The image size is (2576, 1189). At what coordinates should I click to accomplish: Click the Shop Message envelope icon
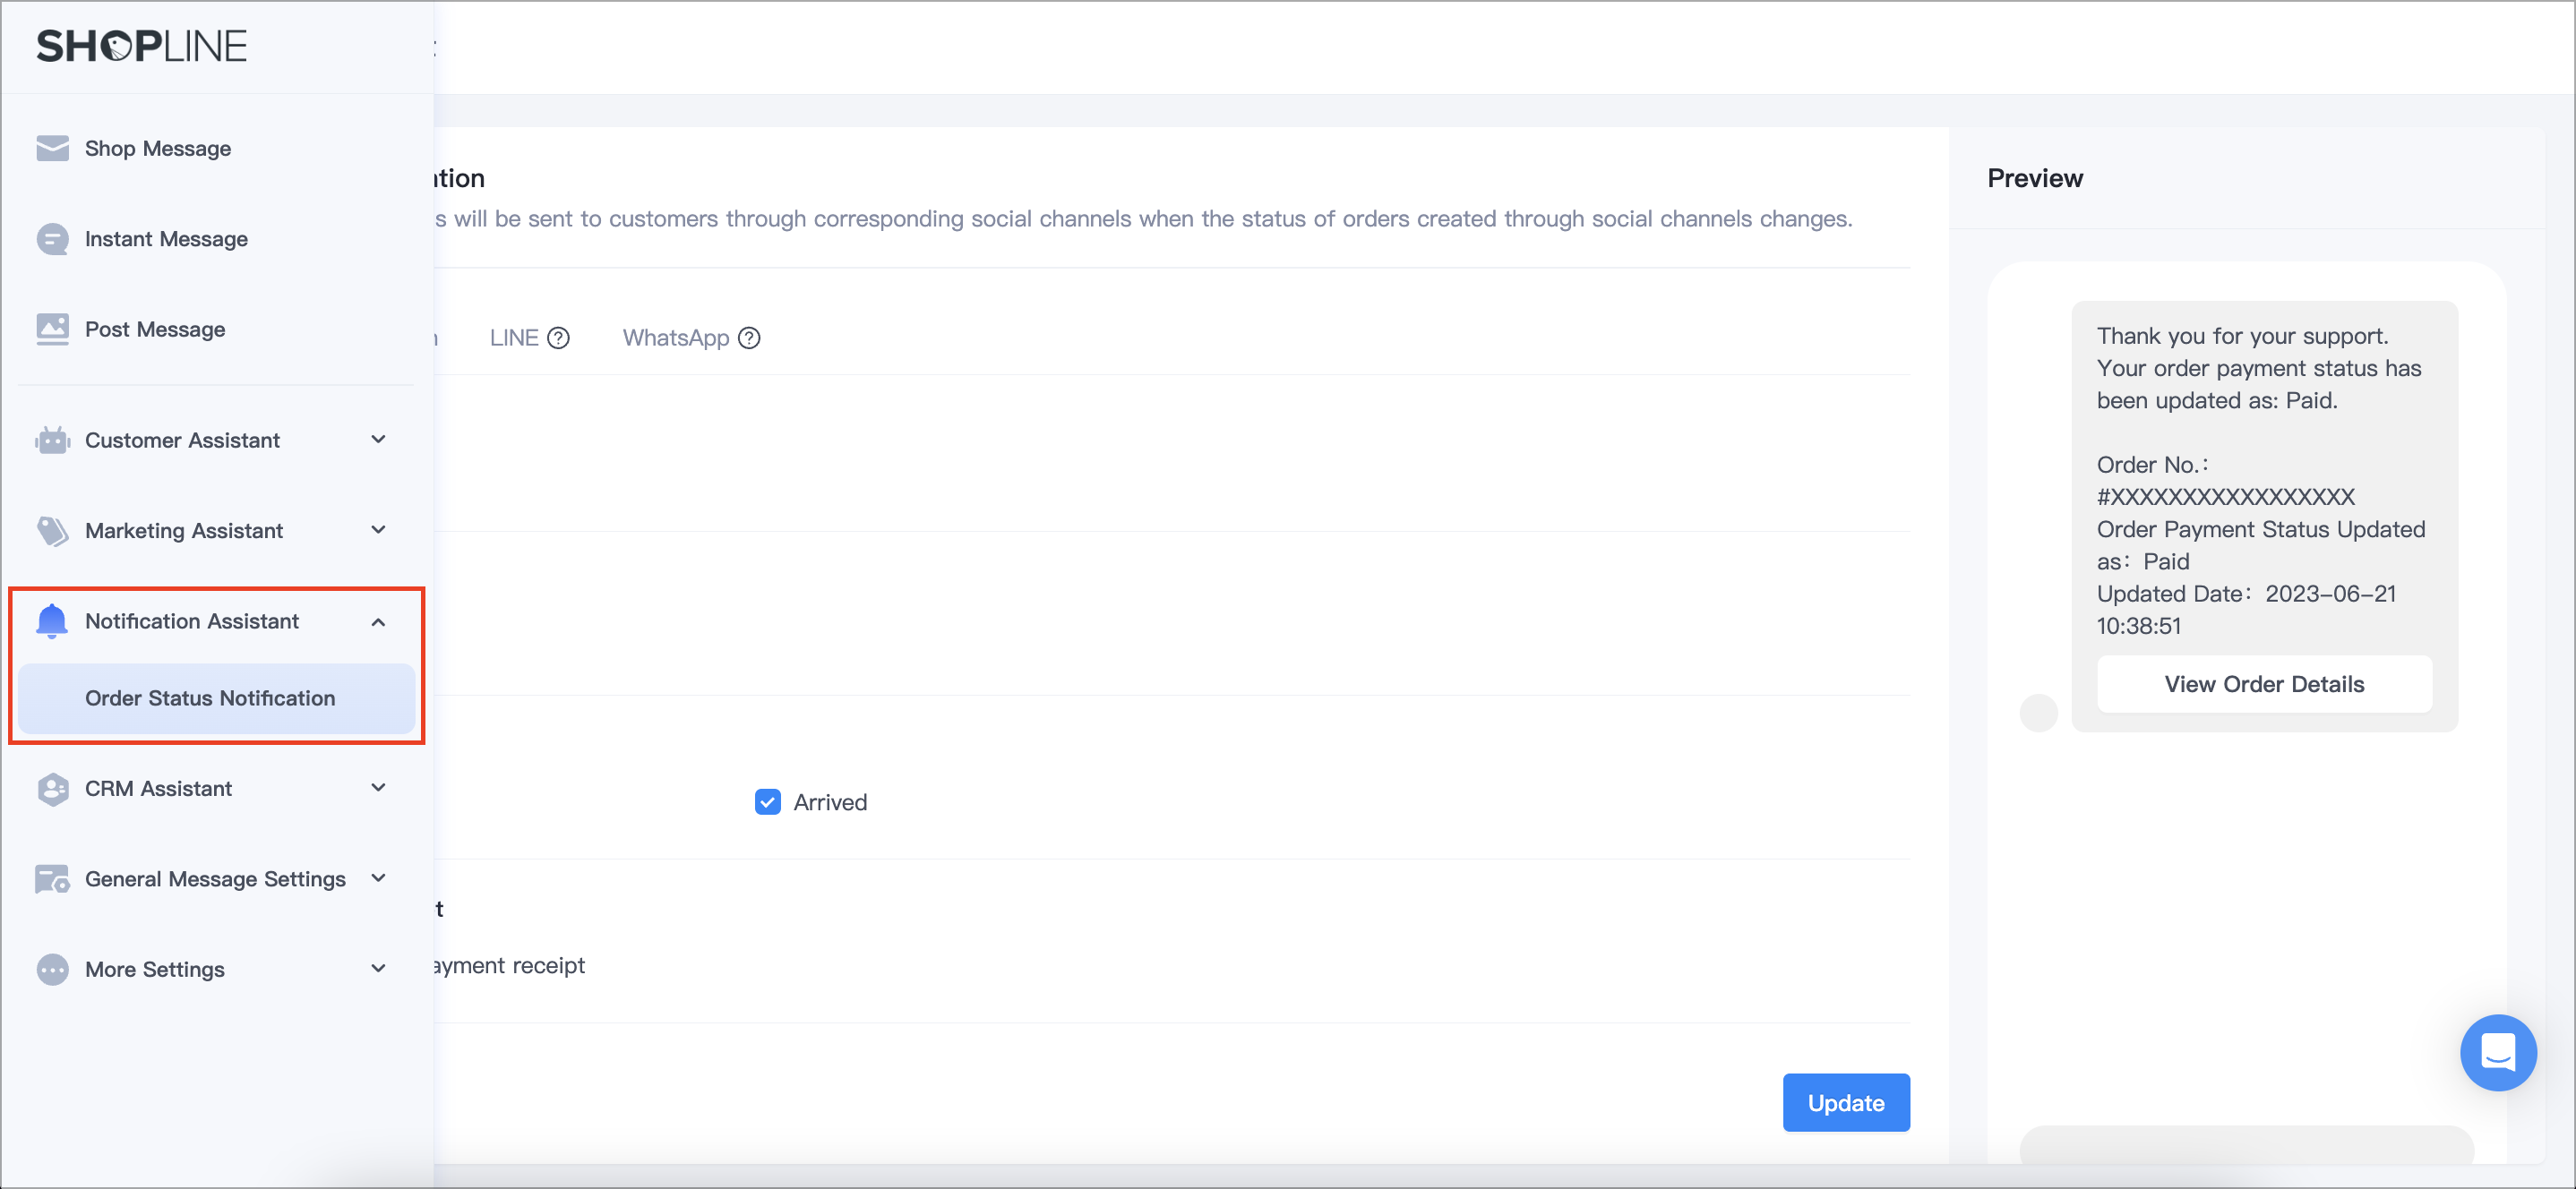click(x=51, y=148)
